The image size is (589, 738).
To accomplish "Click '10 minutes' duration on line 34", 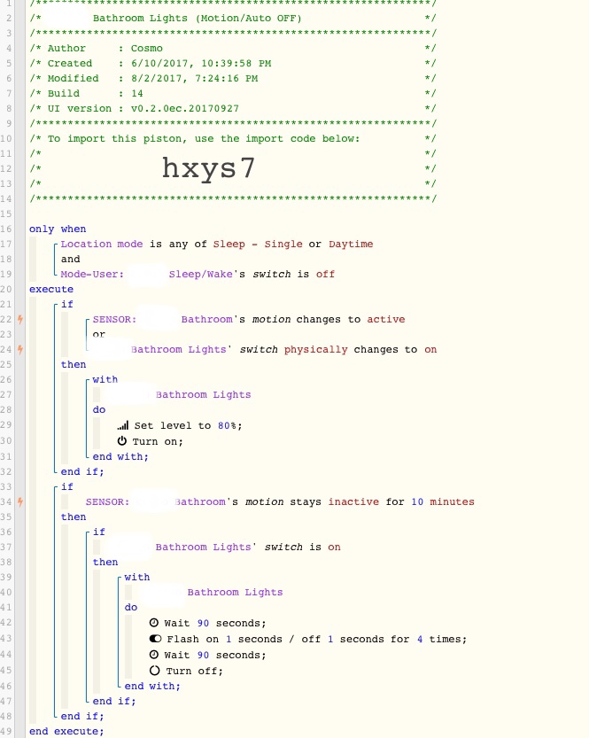I will (443, 501).
